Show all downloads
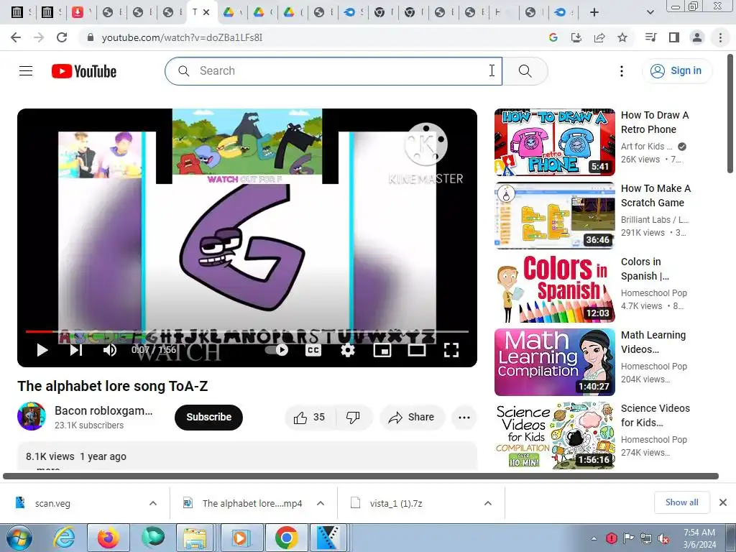 (x=681, y=502)
